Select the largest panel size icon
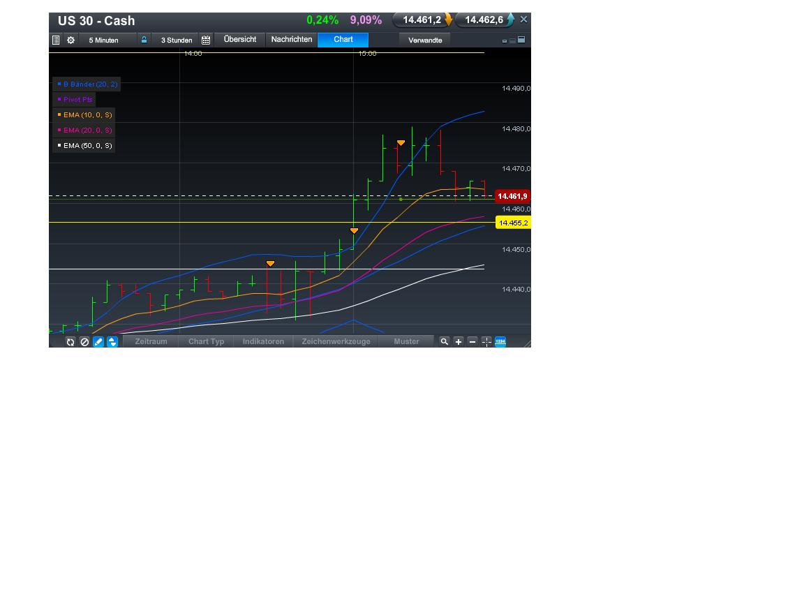This screenshot has width=804, height=603. pos(521,40)
